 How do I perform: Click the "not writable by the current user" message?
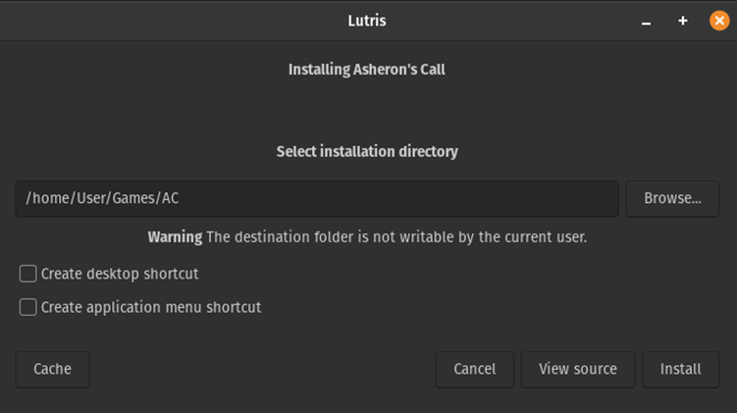tap(461, 236)
